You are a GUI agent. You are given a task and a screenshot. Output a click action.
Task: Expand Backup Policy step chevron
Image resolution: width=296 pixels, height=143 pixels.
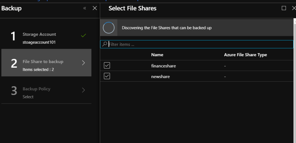(x=83, y=90)
